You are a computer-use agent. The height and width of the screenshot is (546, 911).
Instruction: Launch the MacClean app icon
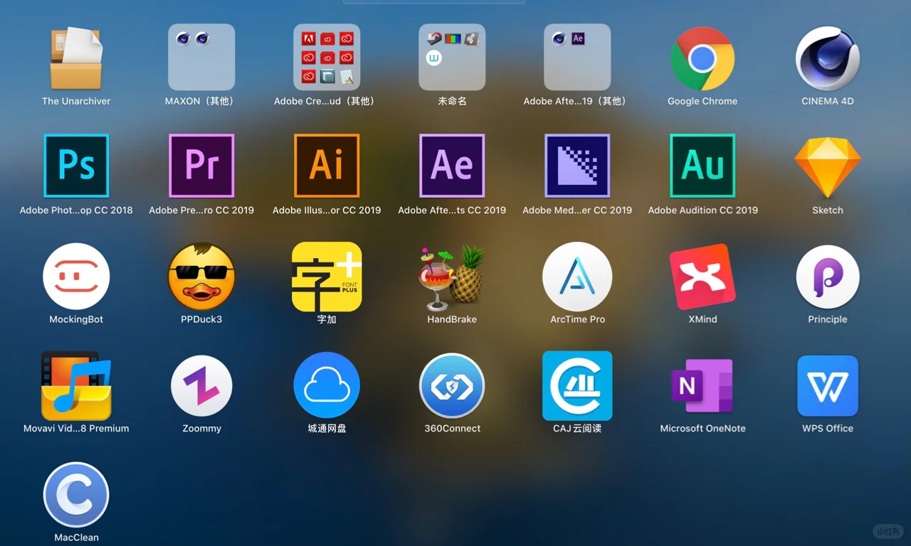click(76, 495)
